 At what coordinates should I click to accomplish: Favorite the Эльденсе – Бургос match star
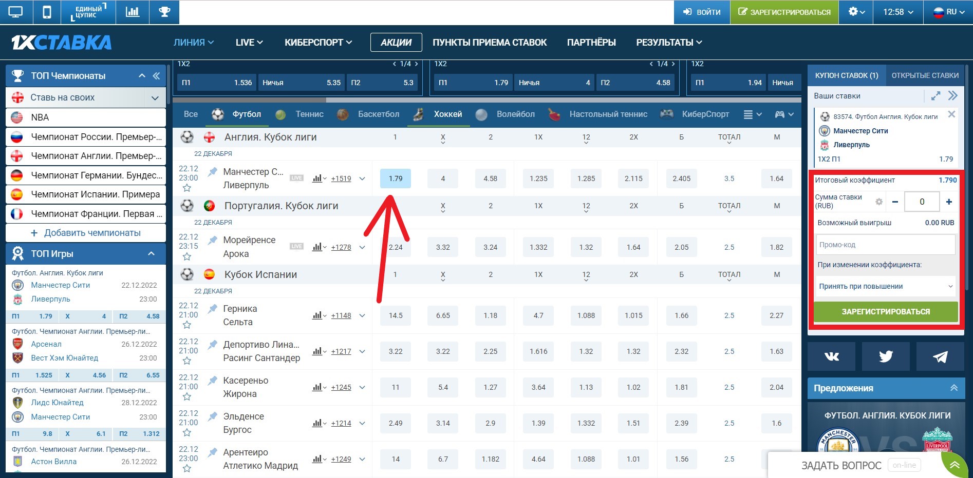186,432
